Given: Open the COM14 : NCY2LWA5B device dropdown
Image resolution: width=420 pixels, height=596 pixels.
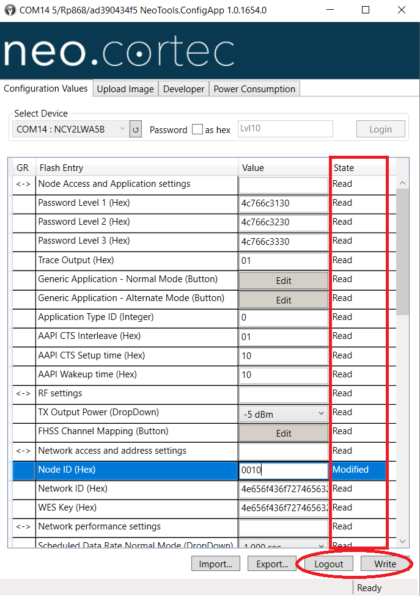Looking at the screenshot, I should click(x=71, y=129).
